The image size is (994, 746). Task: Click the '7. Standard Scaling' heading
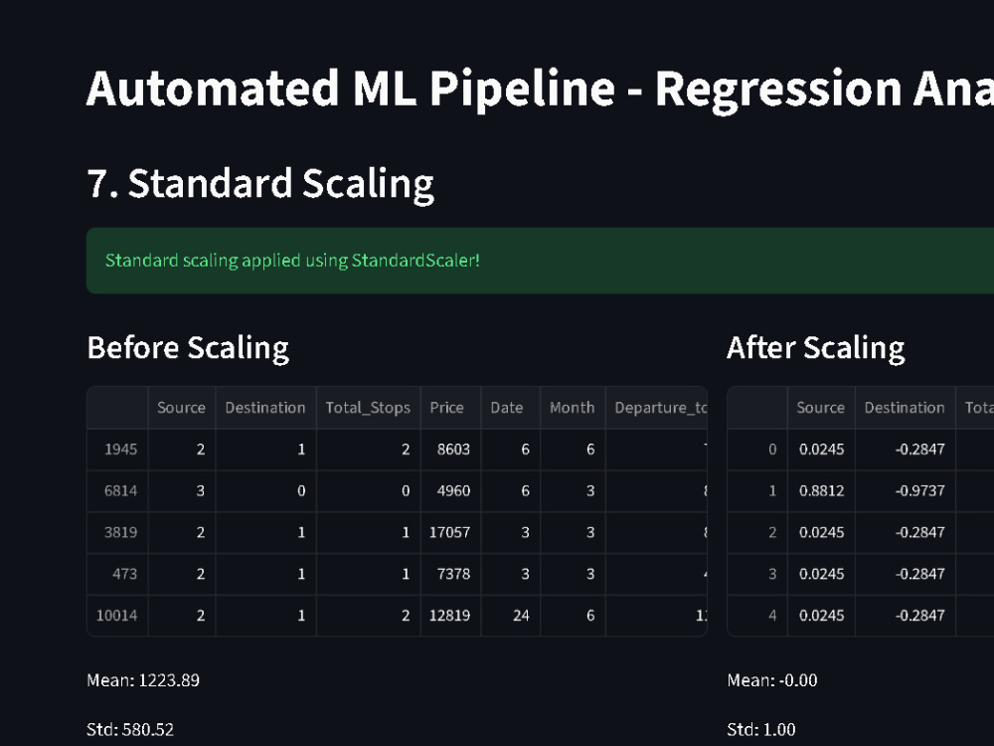pos(259,184)
